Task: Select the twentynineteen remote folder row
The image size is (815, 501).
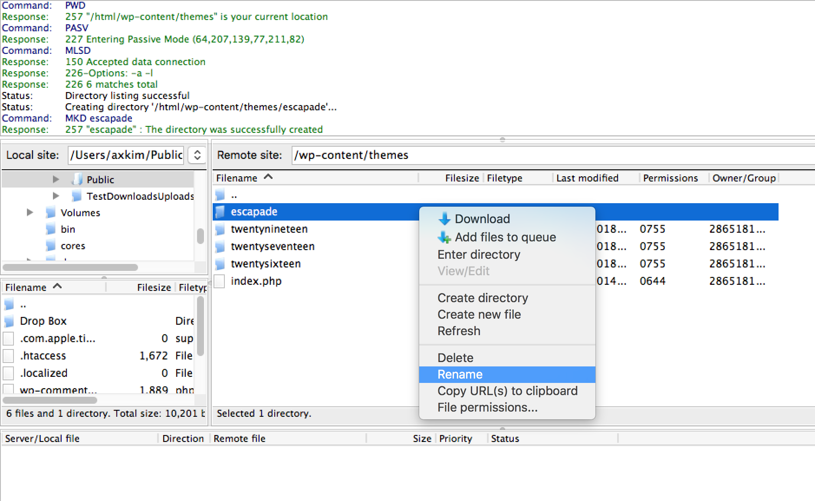Action: pyautogui.click(x=496, y=229)
